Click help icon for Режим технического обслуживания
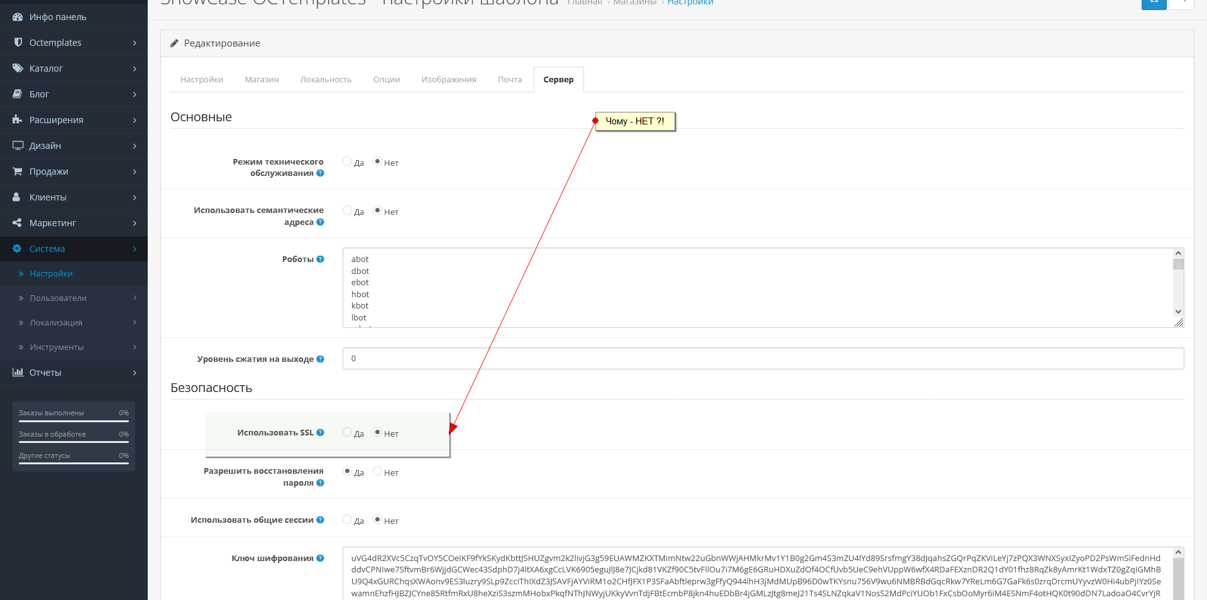This screenshot has height=600, width=1207. [321, 173]
